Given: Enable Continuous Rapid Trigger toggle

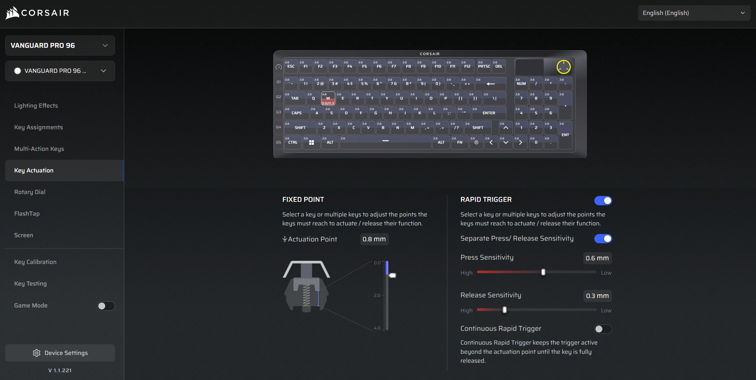Looking at the screenshot, I should pos(603,329).
